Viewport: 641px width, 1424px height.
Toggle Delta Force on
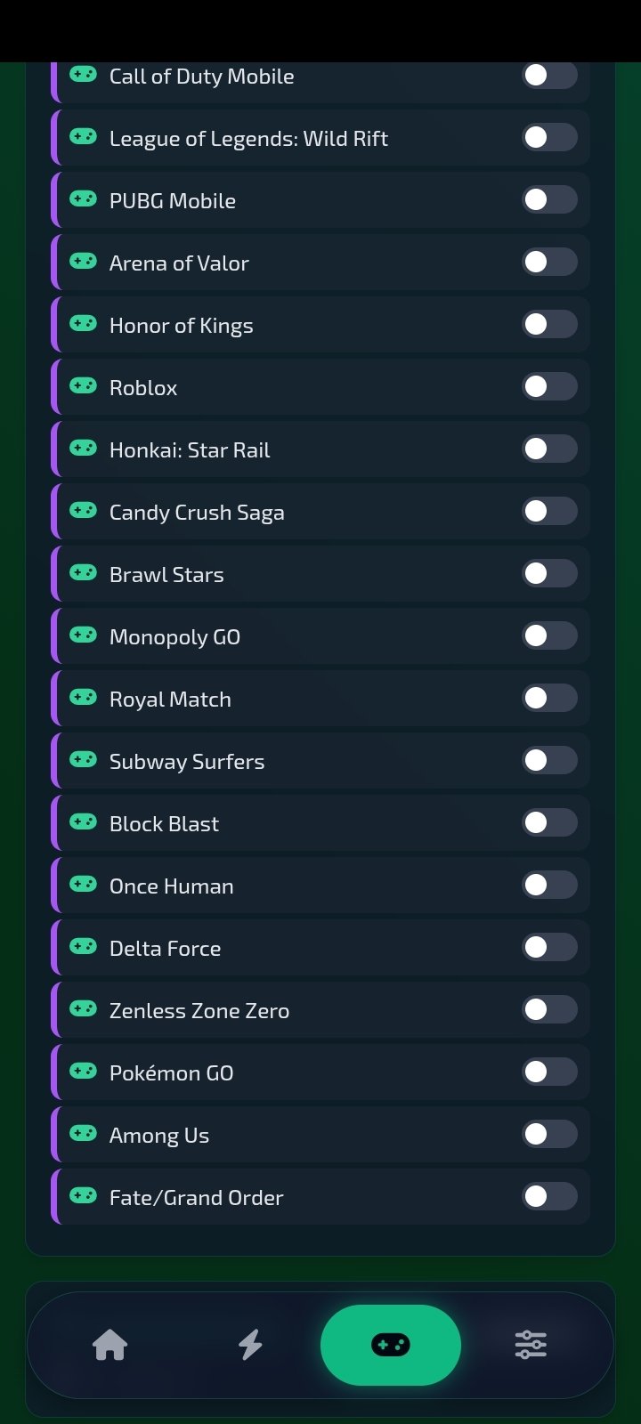(549, 947)
